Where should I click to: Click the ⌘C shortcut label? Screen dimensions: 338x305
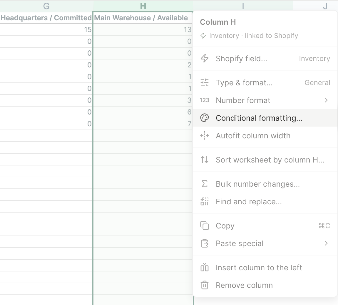(x=324, y=226)
